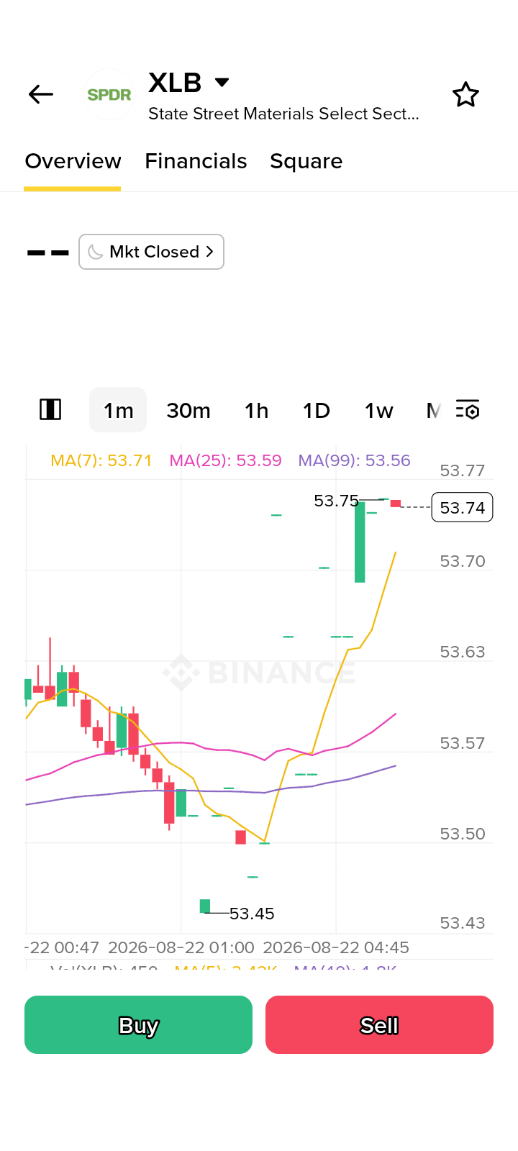The image size is (518, 1151).
Task: Select the 1m timeframe
Action: pos(118,410)
